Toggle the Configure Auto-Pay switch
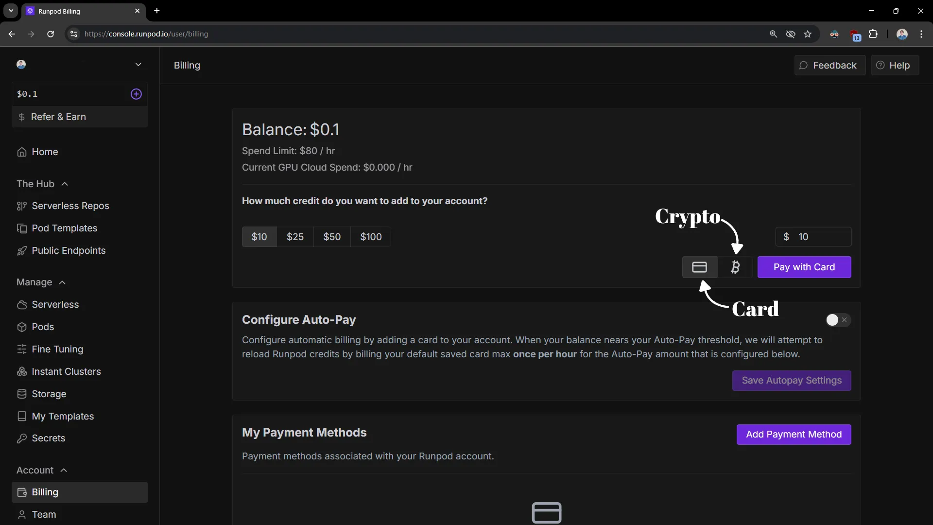Screen dimensions: 933x525 tap(838, 320)
